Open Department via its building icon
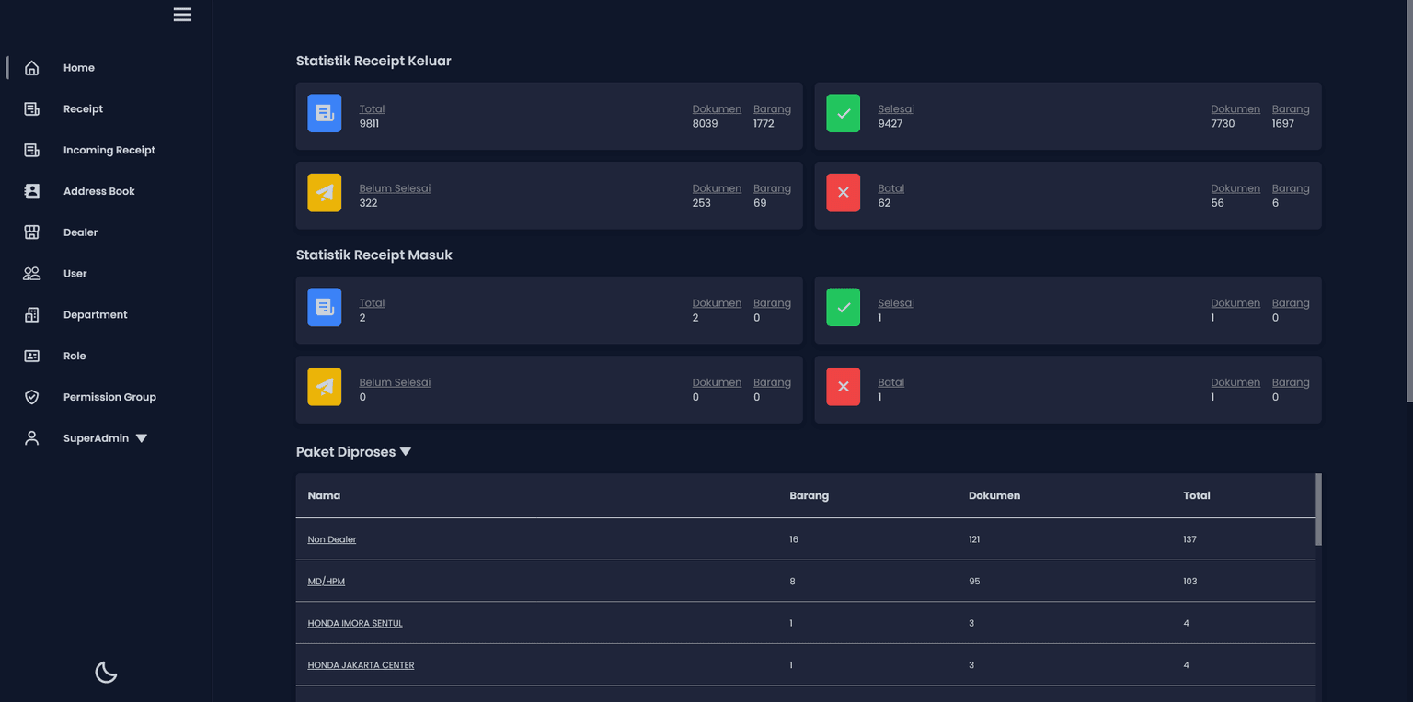This screenshot has width=1413, height=702. [x=31, y=314]
